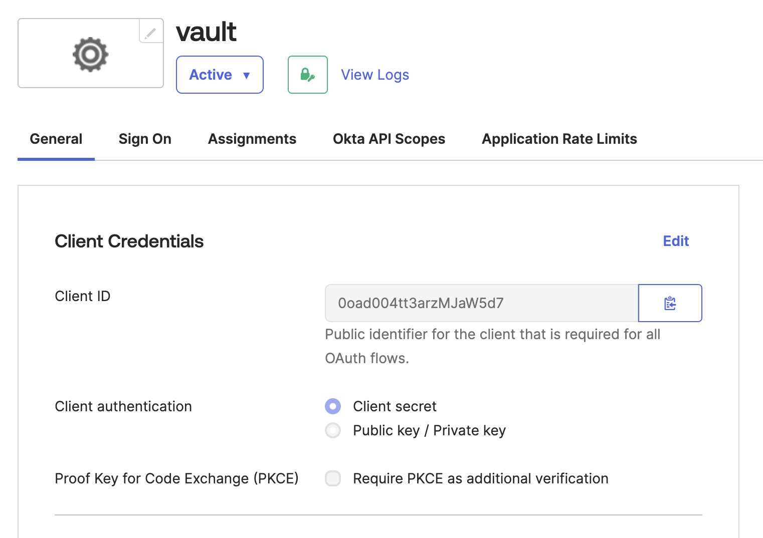Click the Client ID label
Image resolution: width=763 pixels, height=538 pixels.
[x=83, y=296]
